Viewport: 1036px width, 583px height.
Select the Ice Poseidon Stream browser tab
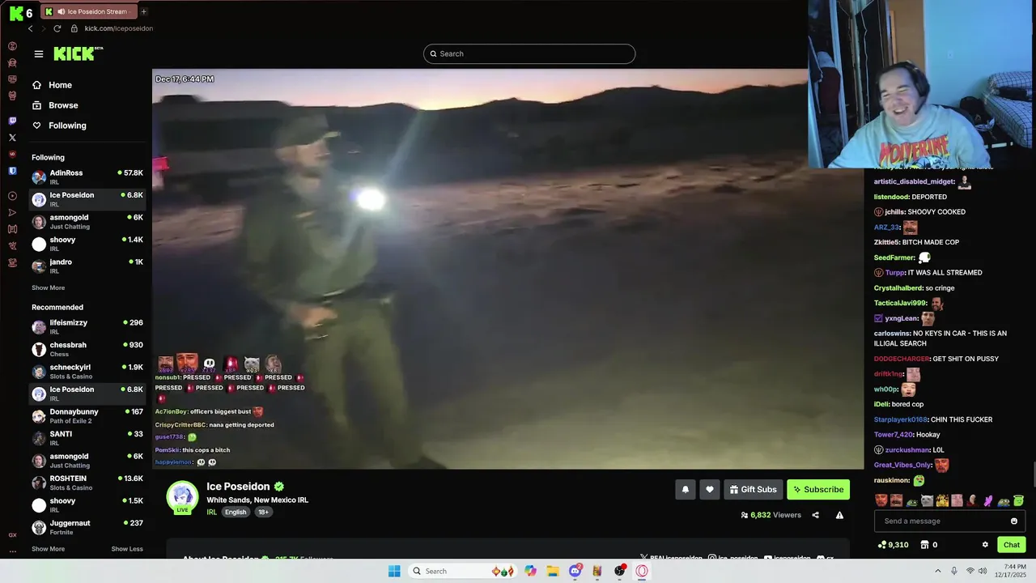91,11
